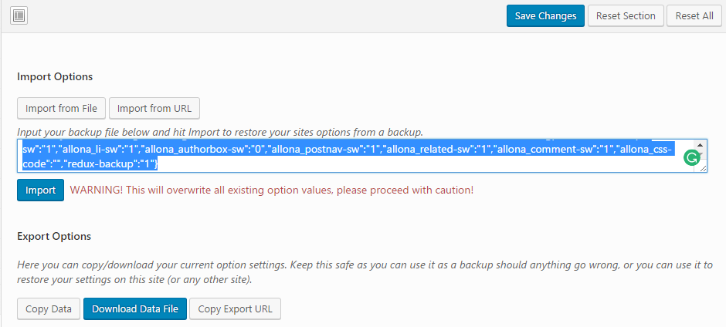Click the green Grammarly icon in the textarea
726x327 pixels.
692,157
